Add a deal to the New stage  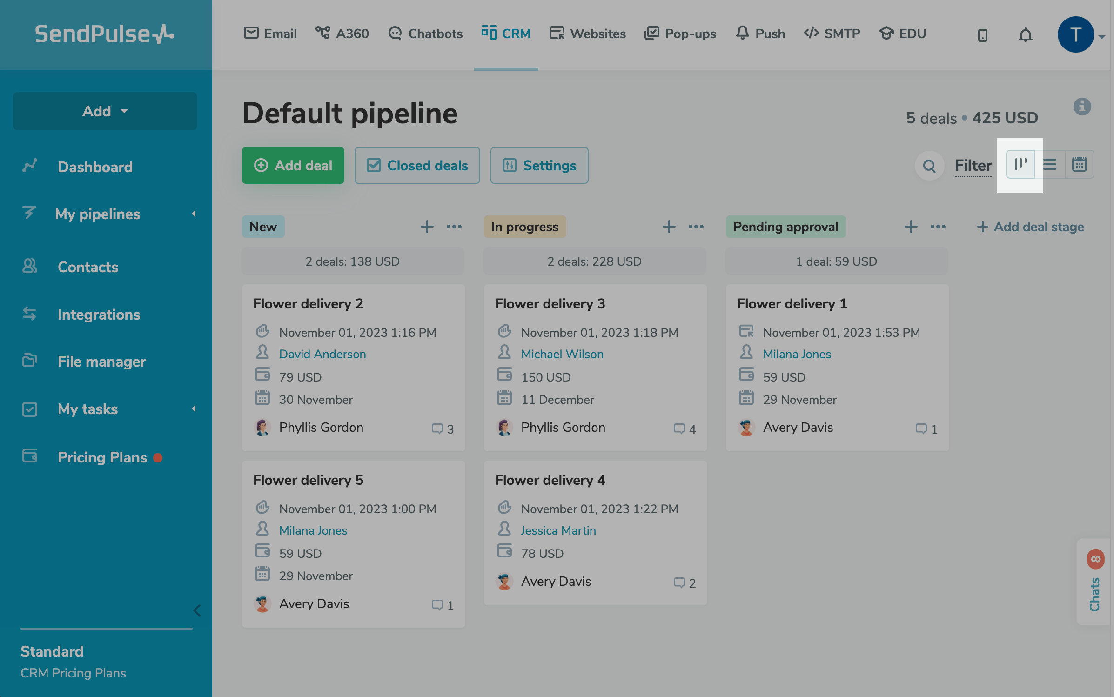[x=427, y=227]
